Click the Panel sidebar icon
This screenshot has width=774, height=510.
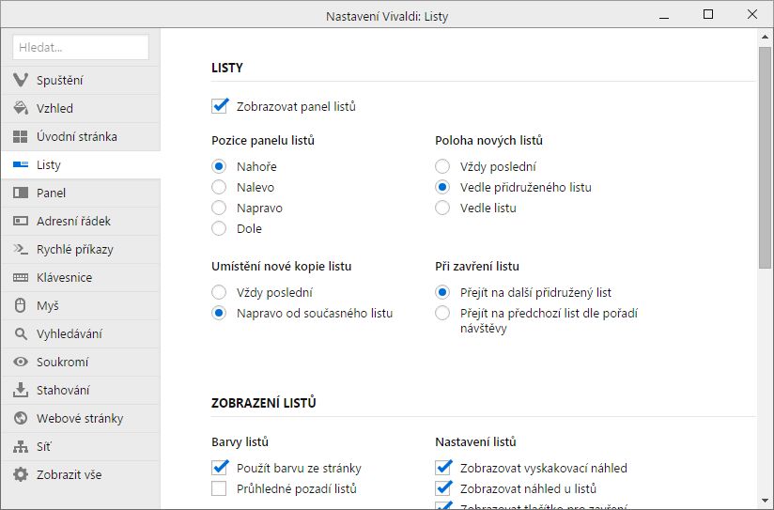click(21, 193)
